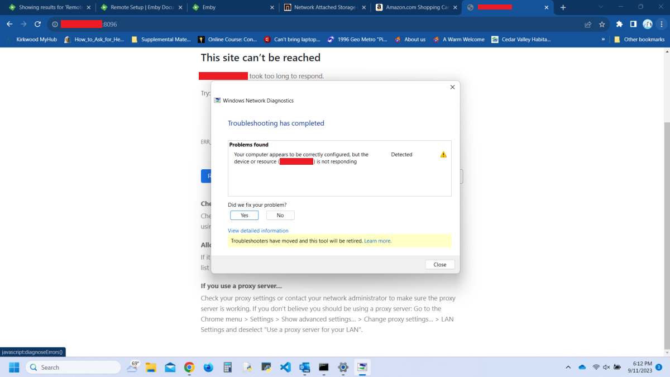Open Visual Studio Code from taskbar

[x=285, y=367]
